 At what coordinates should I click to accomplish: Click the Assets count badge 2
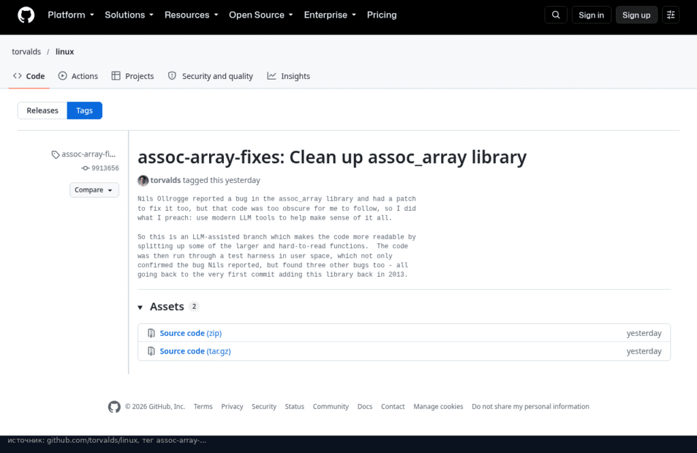click(x=194, y=307)
